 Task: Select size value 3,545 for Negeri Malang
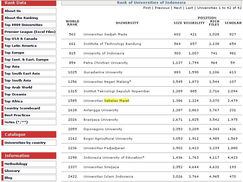(x=177, y=82)
